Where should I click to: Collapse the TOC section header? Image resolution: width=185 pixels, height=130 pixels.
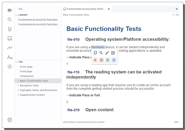pos(16,62)
